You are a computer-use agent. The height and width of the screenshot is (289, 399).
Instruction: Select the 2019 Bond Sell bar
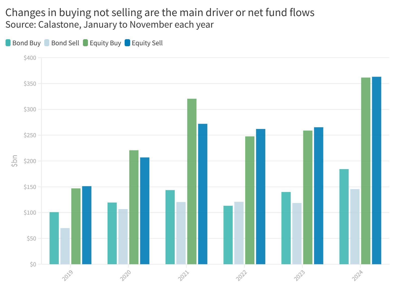65,246
